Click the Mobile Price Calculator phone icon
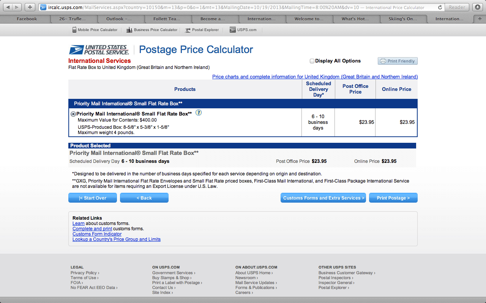 pos(74,30)
